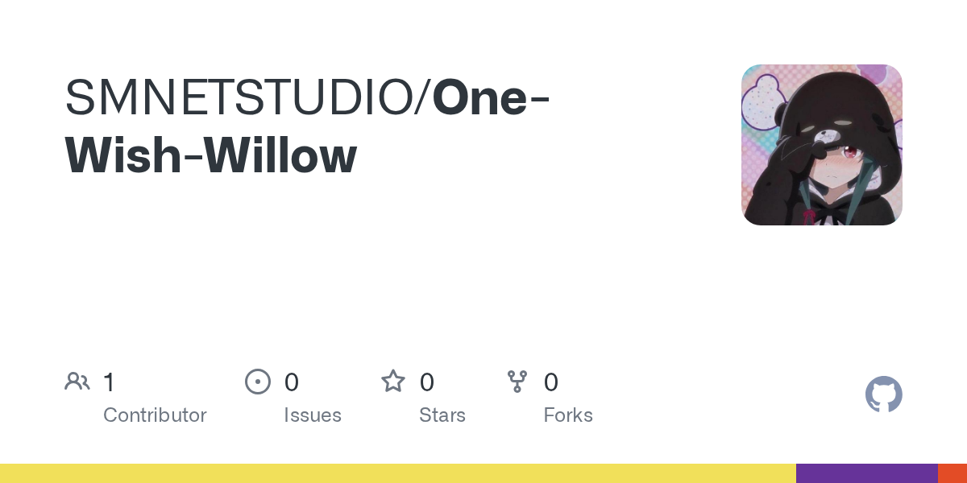Click the word Willow in the title

pos(280,156)
